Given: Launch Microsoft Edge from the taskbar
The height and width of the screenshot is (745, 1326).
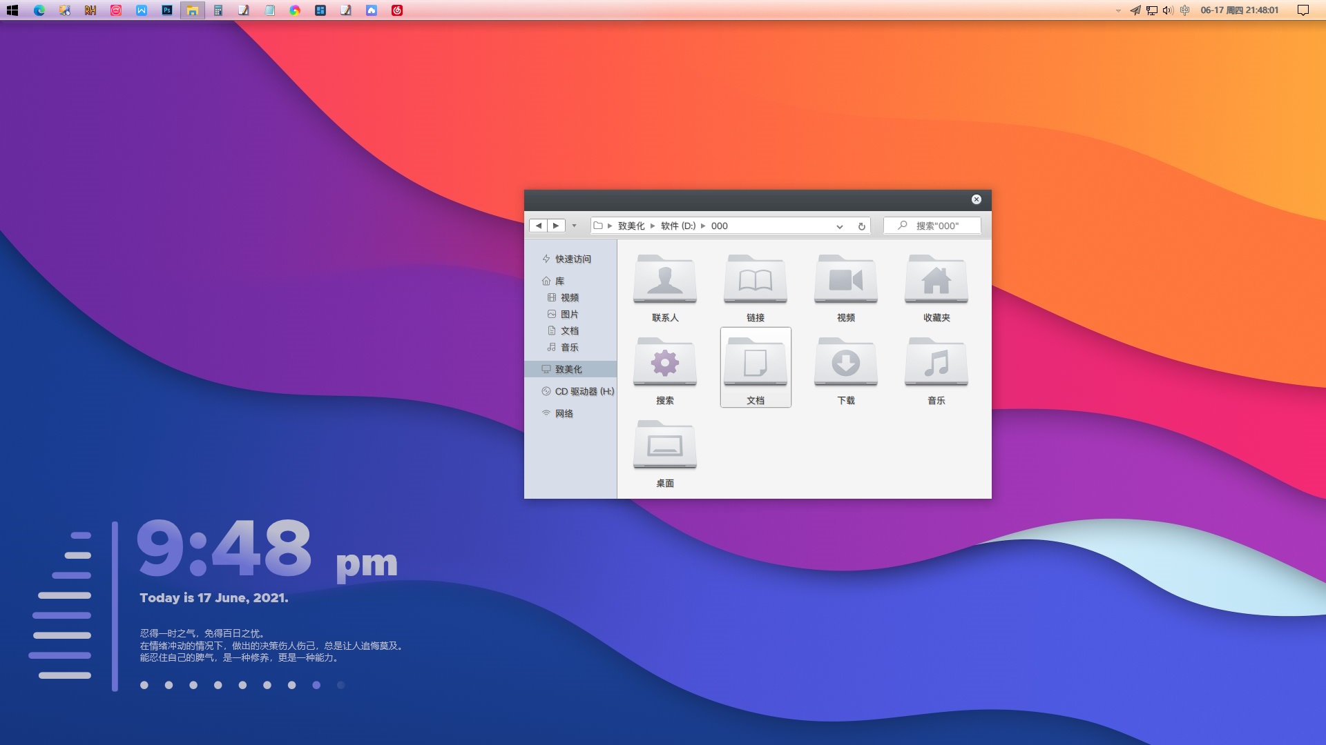Looking at the screenshot, I should tap(39, 10).
